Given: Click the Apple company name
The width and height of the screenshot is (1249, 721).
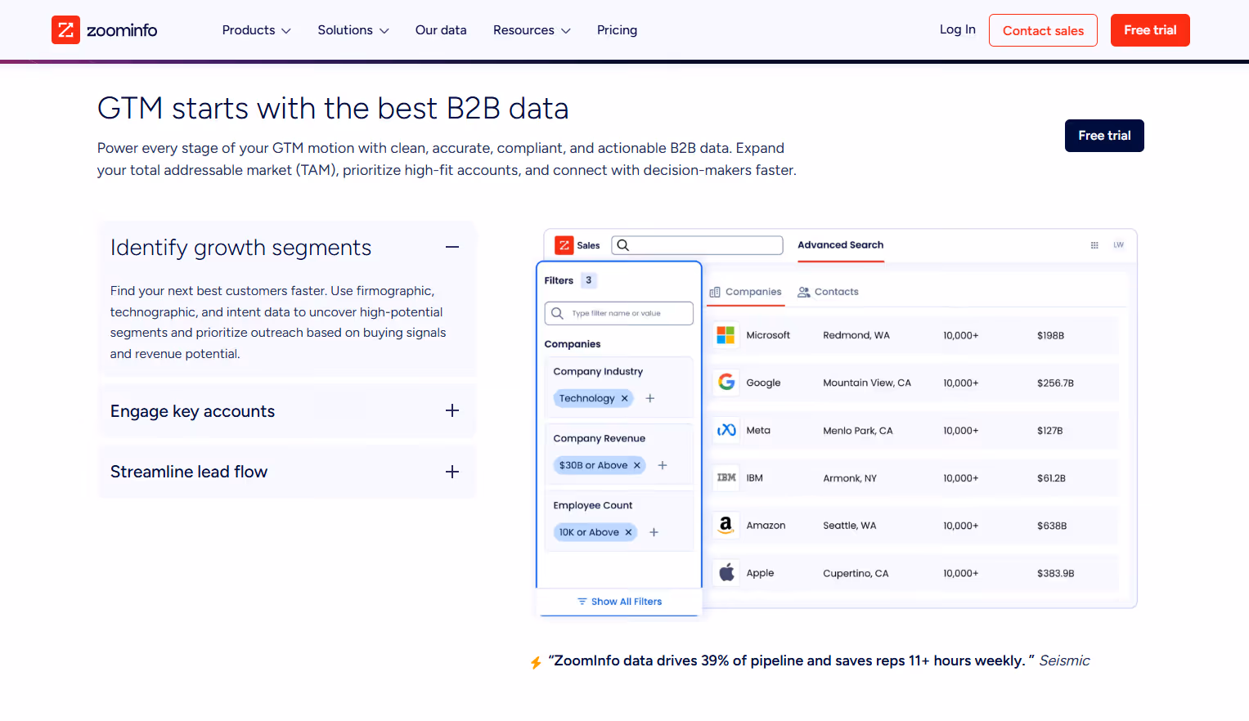Looking at the screenshot, I should click(x=760, y=573).
